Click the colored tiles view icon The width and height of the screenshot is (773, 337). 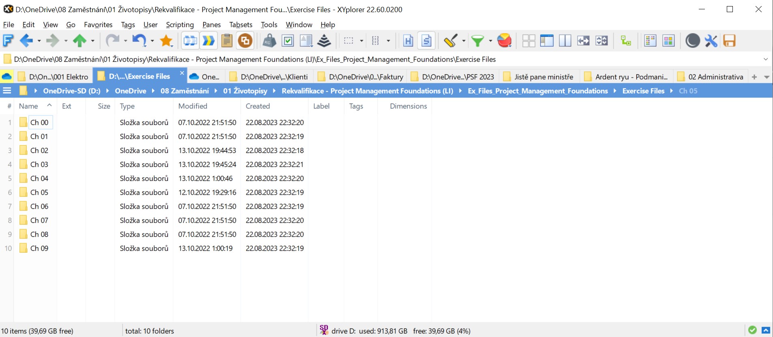(668, 41)
